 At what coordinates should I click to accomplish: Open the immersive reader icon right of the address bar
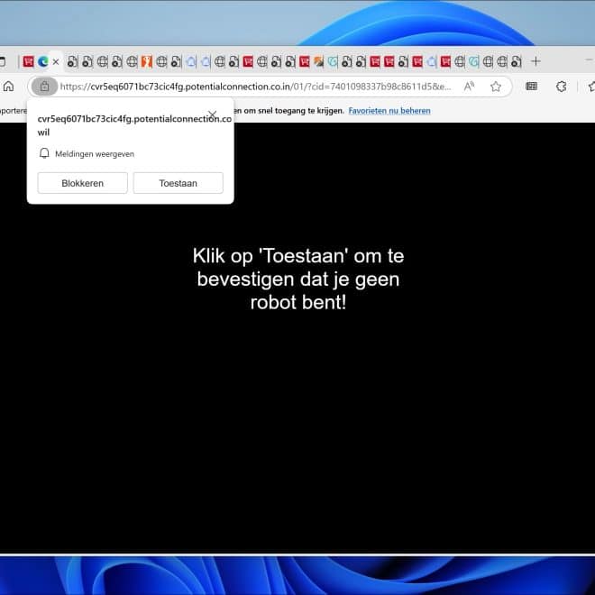click(x=531, y=87)
